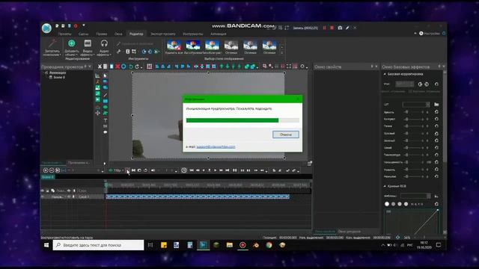
Task: Toggle lock icon in timeline header row
Action: tap(47, 191)
